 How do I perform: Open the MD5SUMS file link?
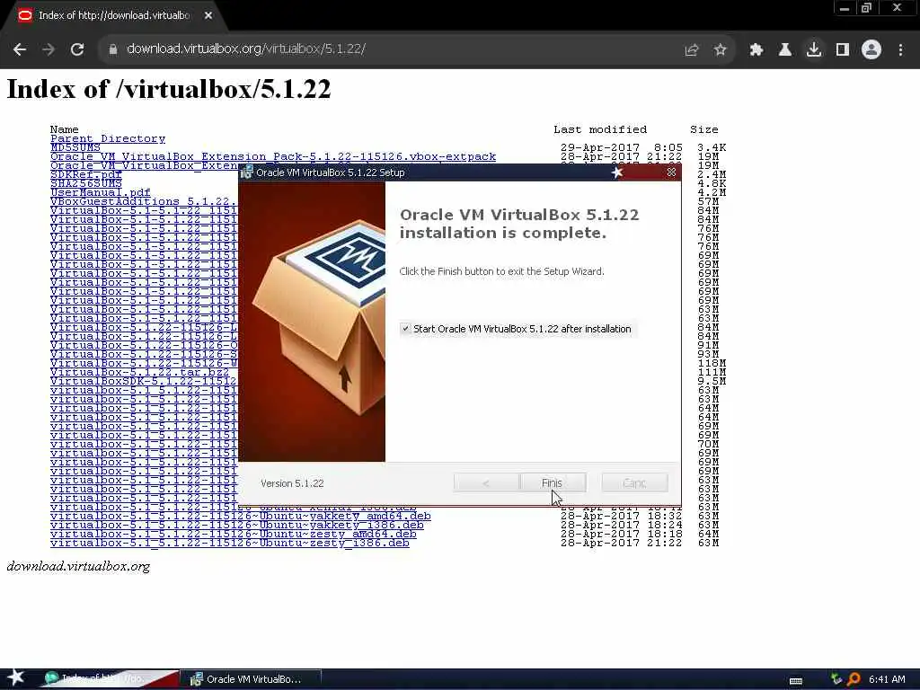pos(75,147)
